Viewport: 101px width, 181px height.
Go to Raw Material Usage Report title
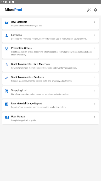pos(26,103)
